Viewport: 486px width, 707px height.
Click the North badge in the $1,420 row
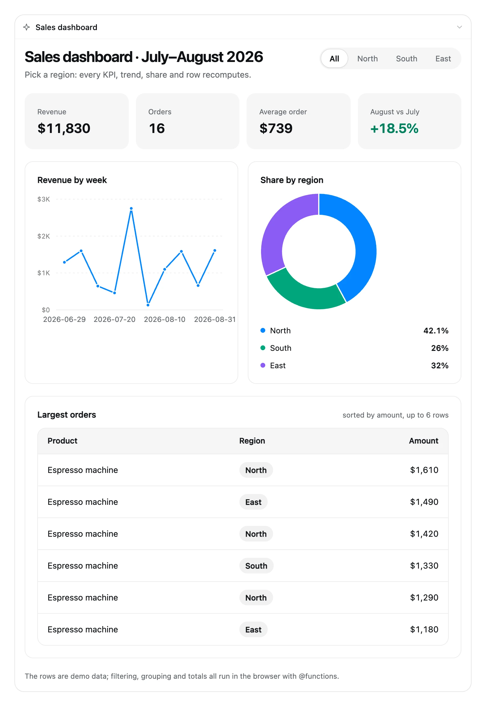(x=256, y=534)
